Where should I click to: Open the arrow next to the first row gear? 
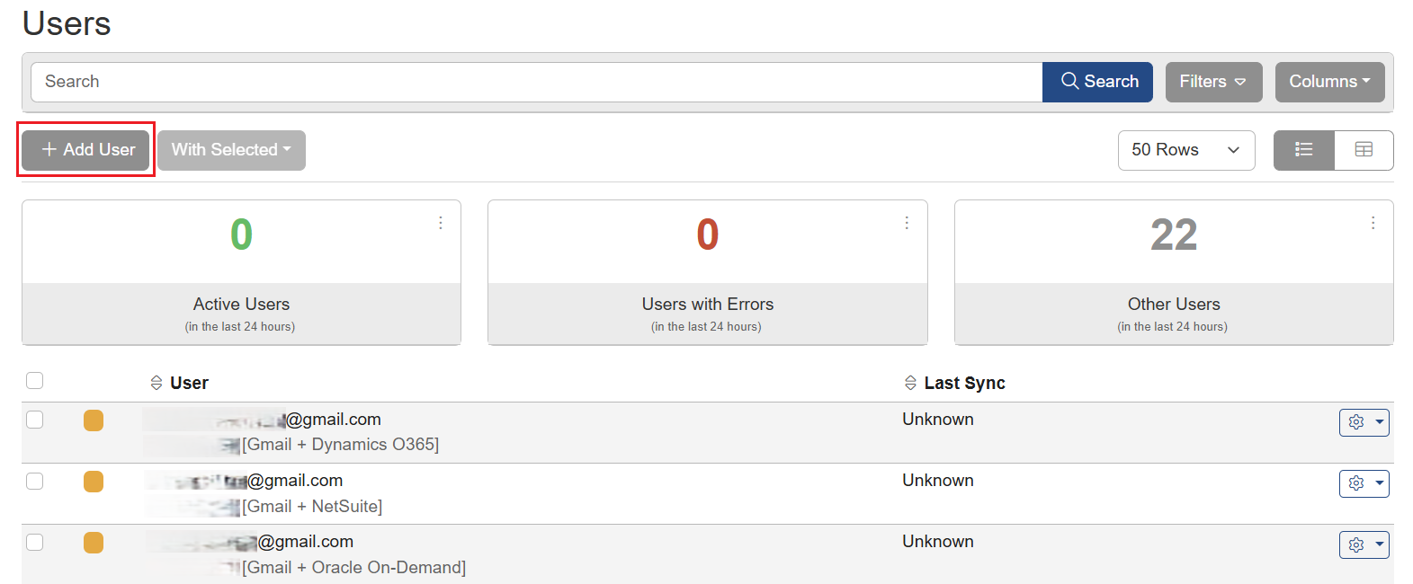pyautogui.click(x=1378, y=422)
